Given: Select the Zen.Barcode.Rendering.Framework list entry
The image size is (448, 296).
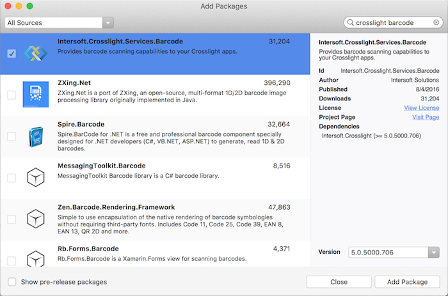Looking at the screenshot, I should click(160, 216).
